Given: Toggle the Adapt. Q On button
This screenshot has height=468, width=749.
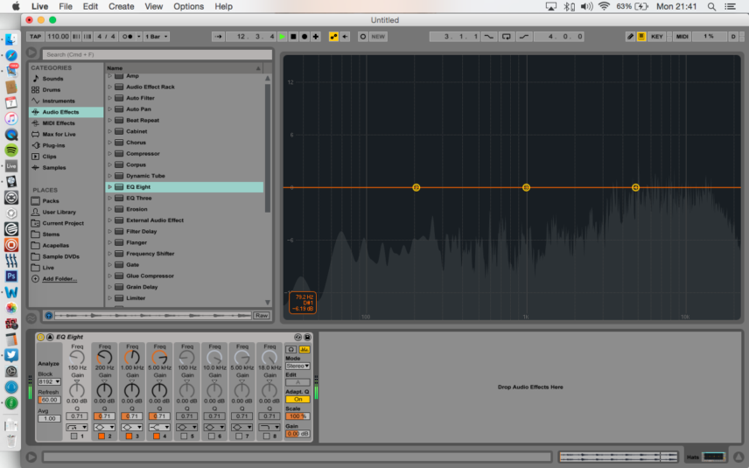Looking at the screenshot, I should [x=297, y=399].
